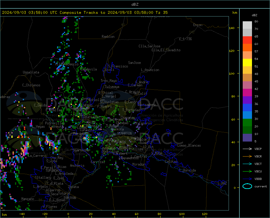This screenshot has height=218, width=270.
Task: Click the 'V_Flores' map label
Action: [x=50, y=207]
